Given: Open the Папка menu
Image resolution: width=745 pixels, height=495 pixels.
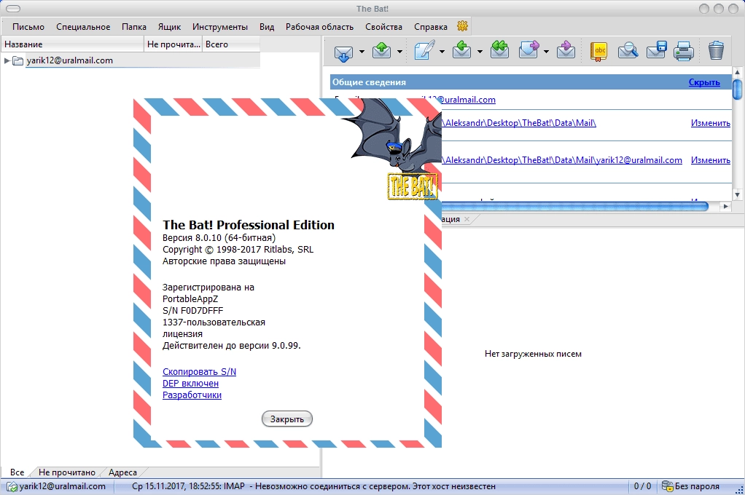Looking at the screenshot, I should (134, 27).
